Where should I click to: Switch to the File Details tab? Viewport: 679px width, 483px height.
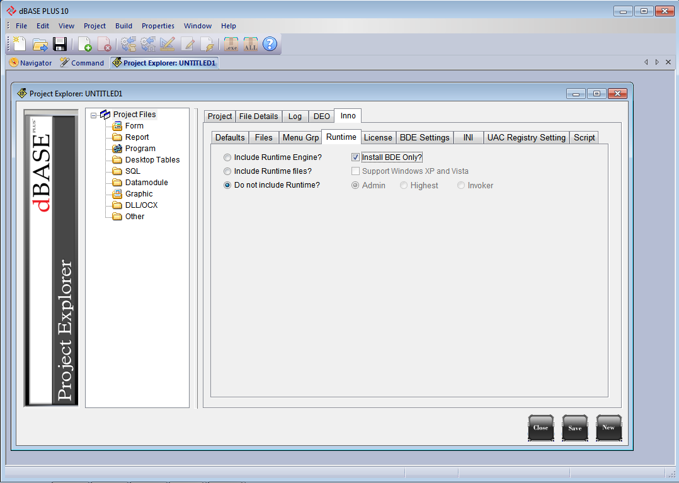coord(258,116)
